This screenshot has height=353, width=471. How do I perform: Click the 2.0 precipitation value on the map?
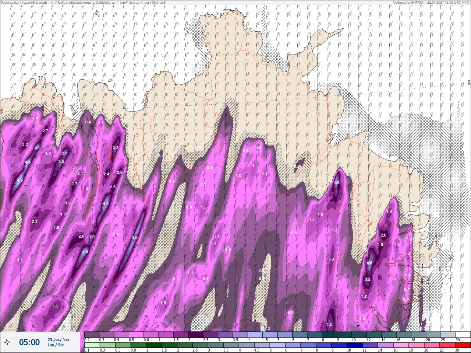click(55, 307)
